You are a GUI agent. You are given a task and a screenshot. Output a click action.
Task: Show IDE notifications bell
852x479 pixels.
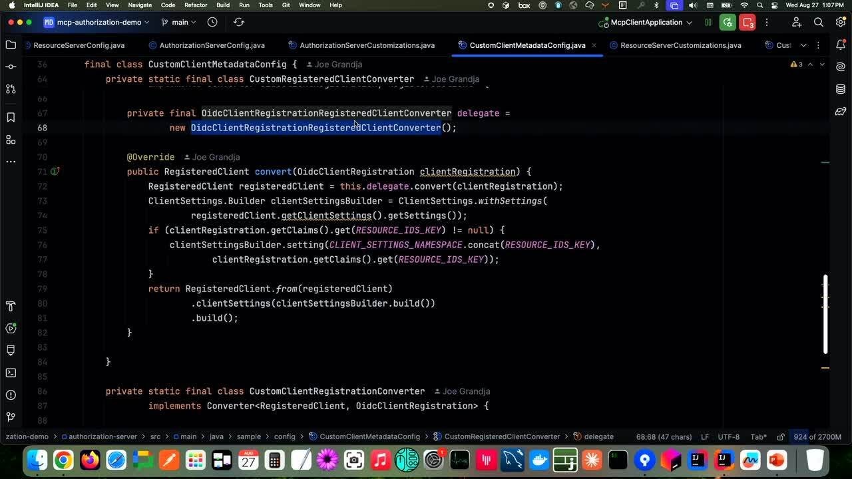[840, 45]
